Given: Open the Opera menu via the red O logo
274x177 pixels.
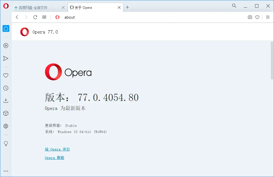Looking at the screenshot, I should coord(6,6).
